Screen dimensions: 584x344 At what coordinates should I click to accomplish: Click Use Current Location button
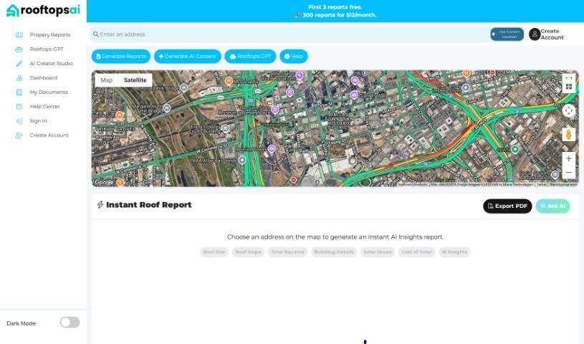(x=507, y=34)
